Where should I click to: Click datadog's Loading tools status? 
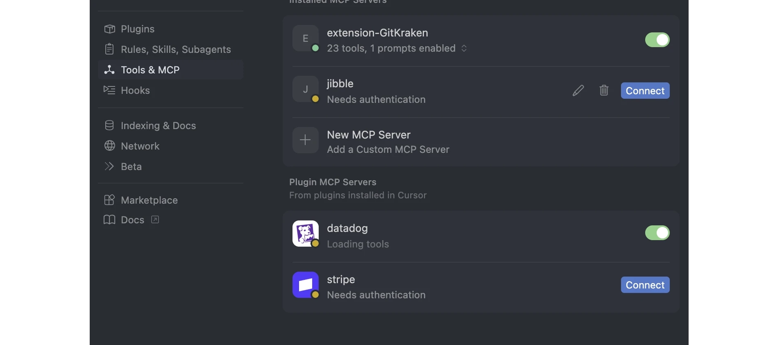pos(358,244)
